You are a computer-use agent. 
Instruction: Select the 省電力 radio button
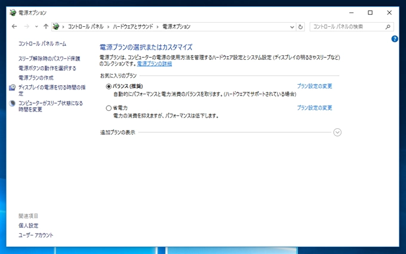[109, 108]
